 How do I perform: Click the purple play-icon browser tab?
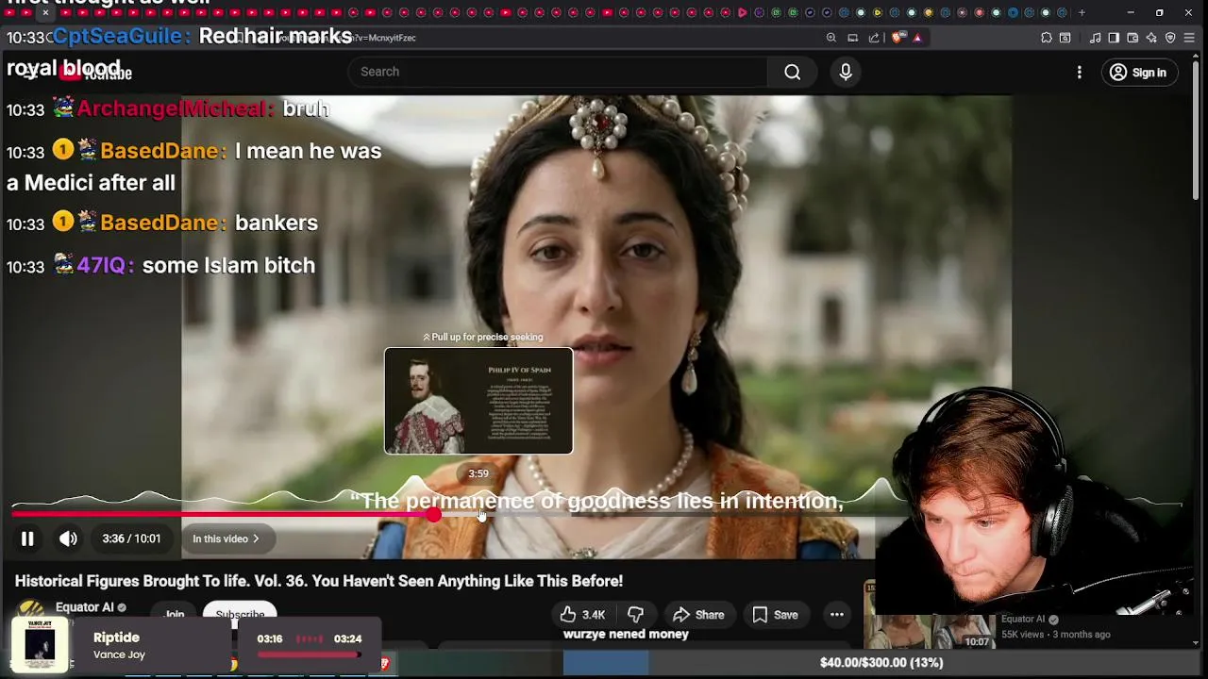point(743,12)
